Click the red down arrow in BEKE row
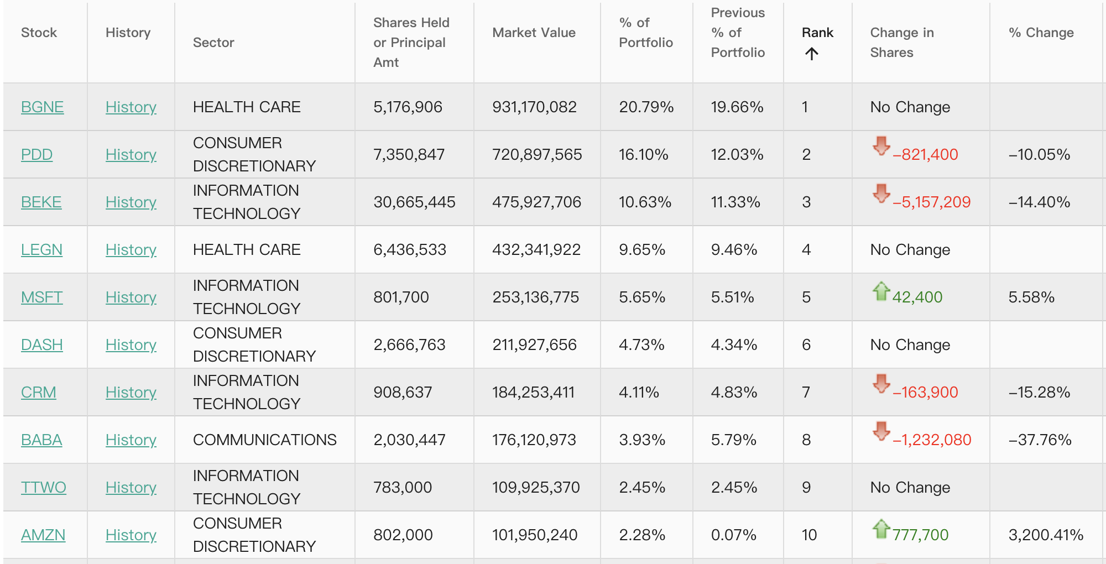The height and width of the screenshot is (564, 1106). point(881,194)
